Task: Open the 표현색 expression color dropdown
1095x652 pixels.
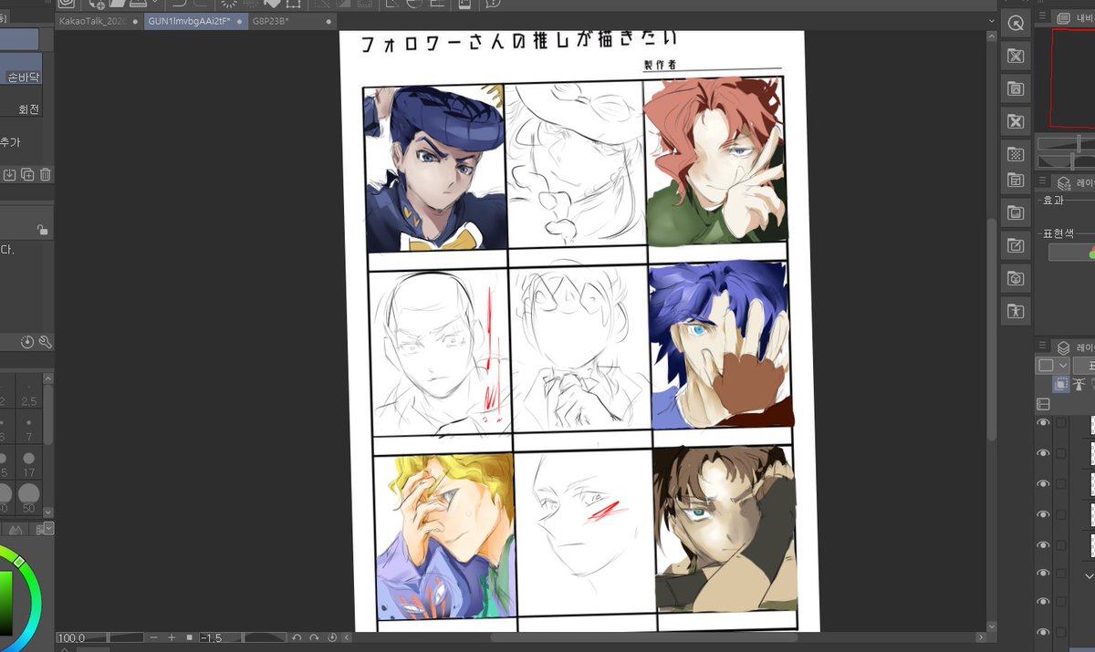Action: tap(1071, 253)
